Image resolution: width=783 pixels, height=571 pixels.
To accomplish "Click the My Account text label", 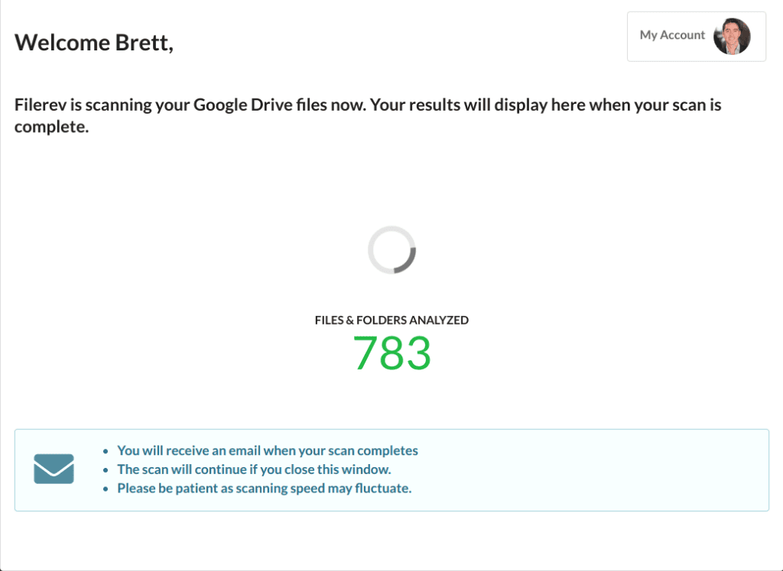I will pos(672,35).
